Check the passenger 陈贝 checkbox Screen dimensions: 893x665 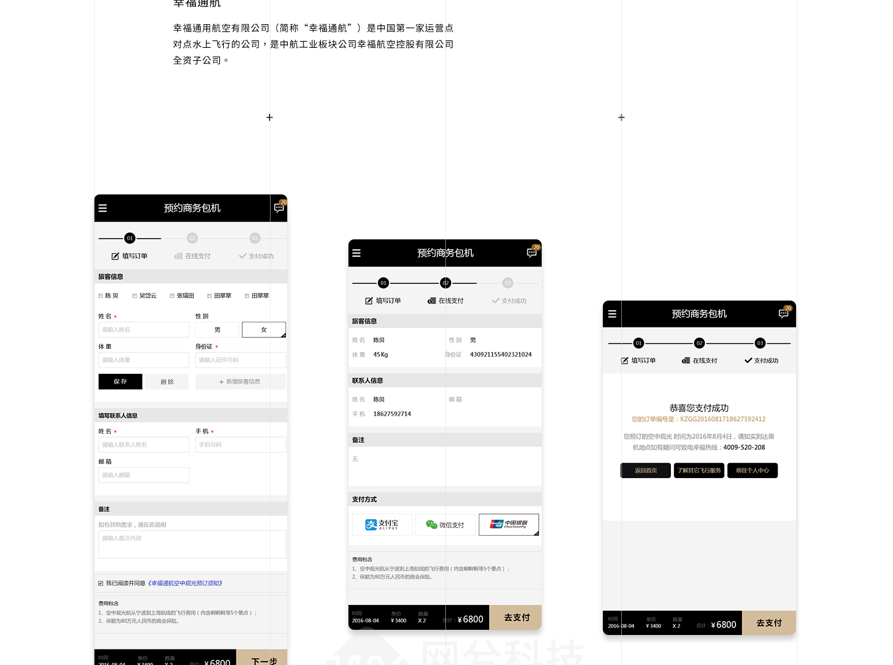(101, 296)
